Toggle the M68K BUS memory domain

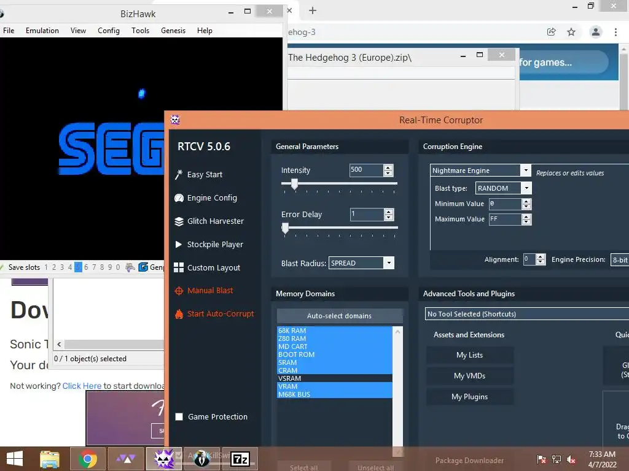[335, 394]
